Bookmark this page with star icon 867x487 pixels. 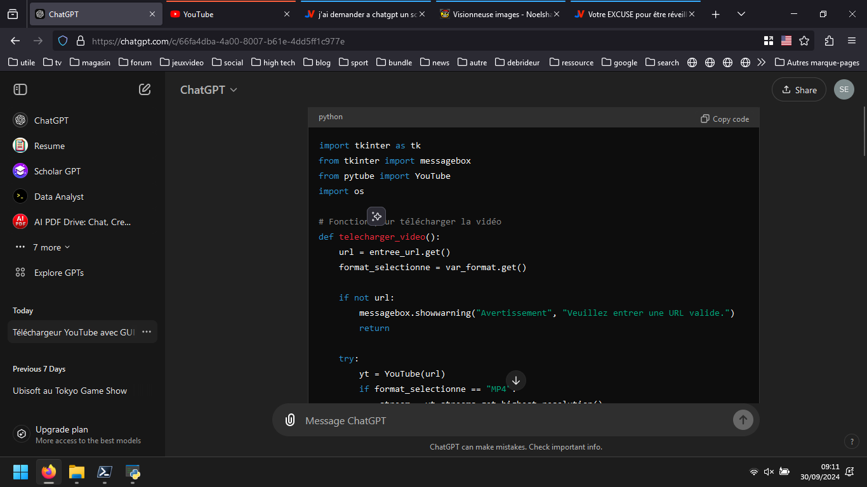pos(804,41)
